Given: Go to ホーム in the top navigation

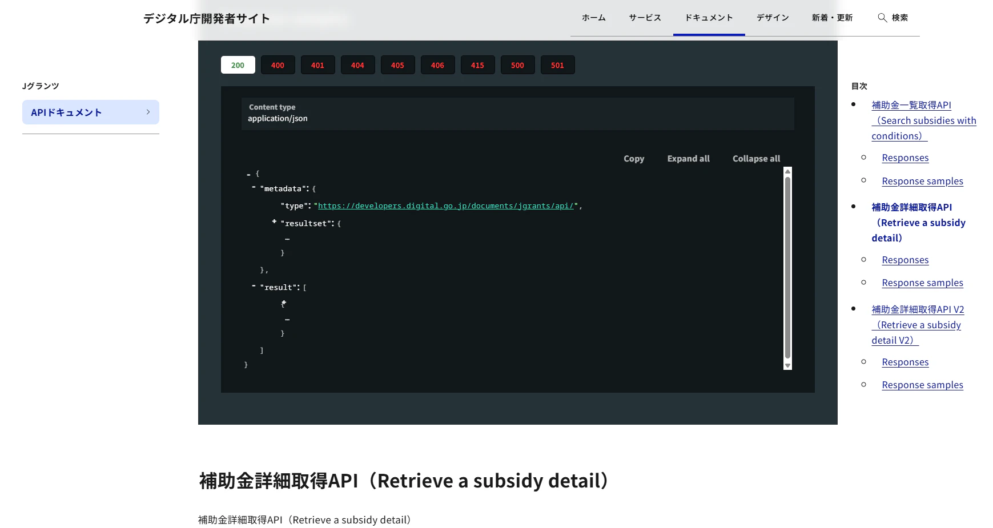Looking at the screenshot, I should tap(594, 18).
